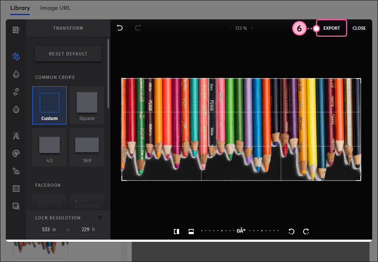Zoom in with plus icon
This screenshot has width=378, height=262.
click(252, 28)
